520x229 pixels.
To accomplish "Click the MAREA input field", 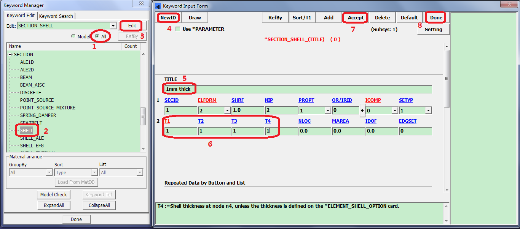I will point(348,131).
